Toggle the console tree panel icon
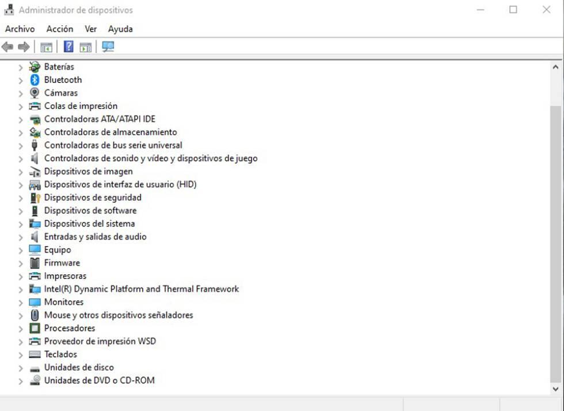 [46, 47]
